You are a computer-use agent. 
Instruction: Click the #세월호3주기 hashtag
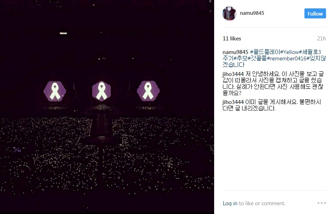[x=310, y=52]
